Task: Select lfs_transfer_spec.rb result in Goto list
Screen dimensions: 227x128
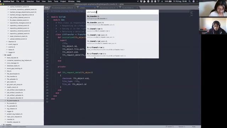Action: [x=122, y=24]
